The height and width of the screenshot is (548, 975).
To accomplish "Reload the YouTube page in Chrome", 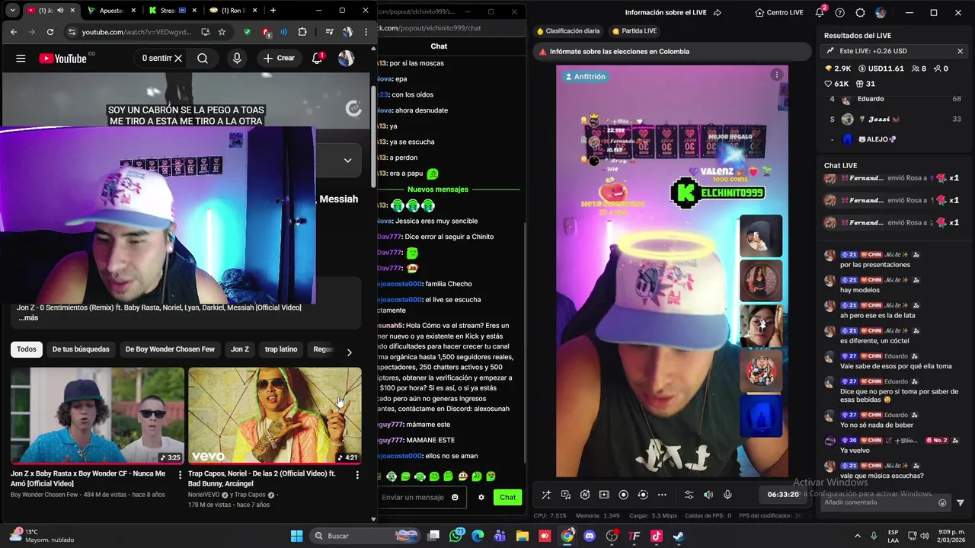I will coord(50,32).
